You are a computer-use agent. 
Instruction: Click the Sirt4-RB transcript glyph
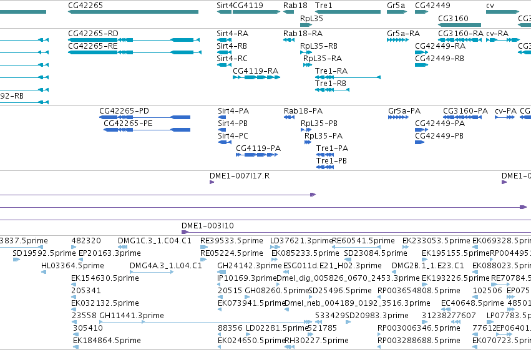click(x=224, y=52)
